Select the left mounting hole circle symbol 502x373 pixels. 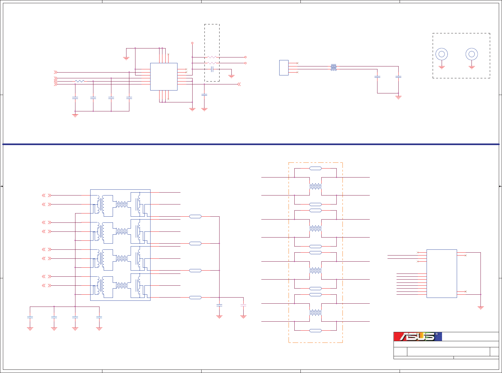point(442,54)
